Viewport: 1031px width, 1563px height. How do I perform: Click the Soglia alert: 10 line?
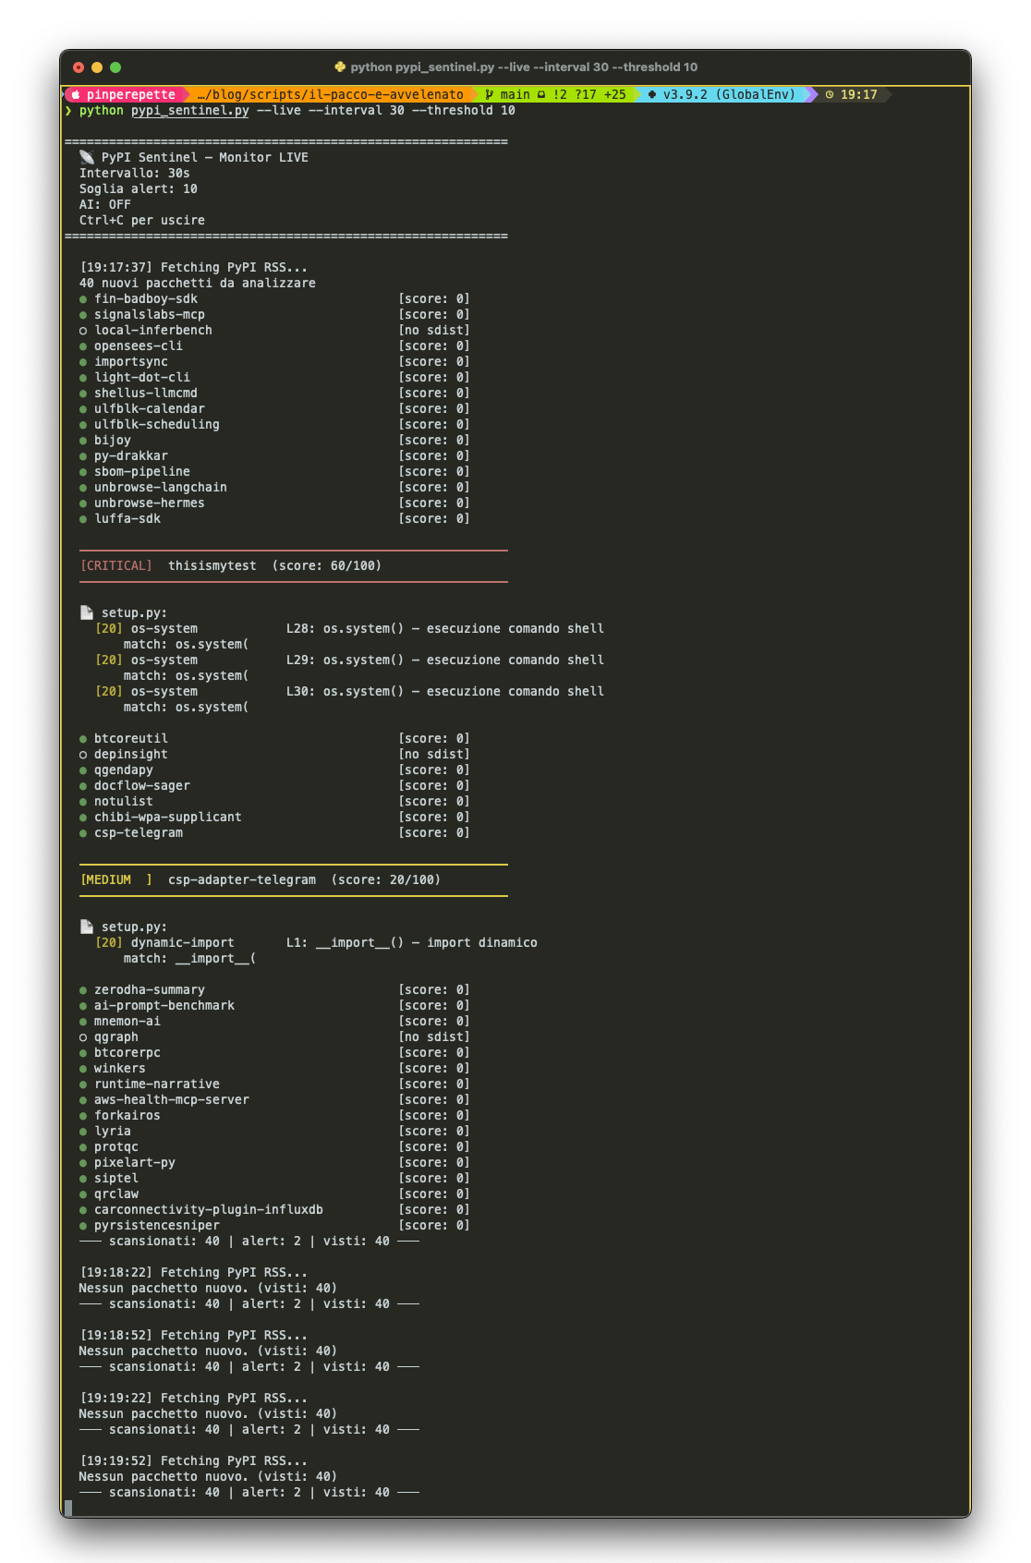pyautogui.click(x=139, y=188)
